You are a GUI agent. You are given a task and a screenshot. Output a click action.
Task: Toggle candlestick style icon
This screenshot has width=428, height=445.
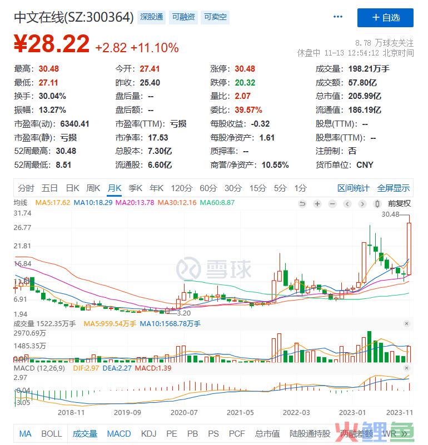tap(377, 204)
